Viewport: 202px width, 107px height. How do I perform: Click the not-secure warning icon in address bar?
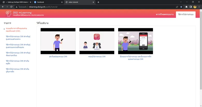pos(17,7)
